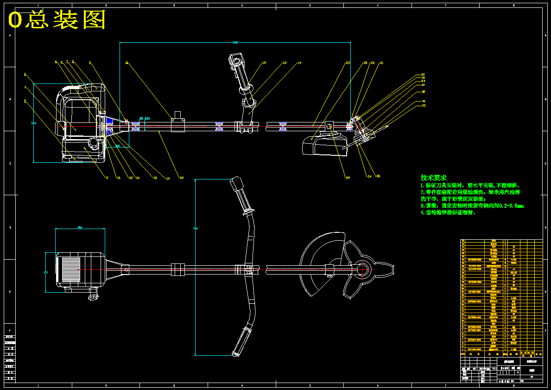The width and height of the screenshot is (551, 390).
Task: Click part callout number 16
Action: pos(137,178)
